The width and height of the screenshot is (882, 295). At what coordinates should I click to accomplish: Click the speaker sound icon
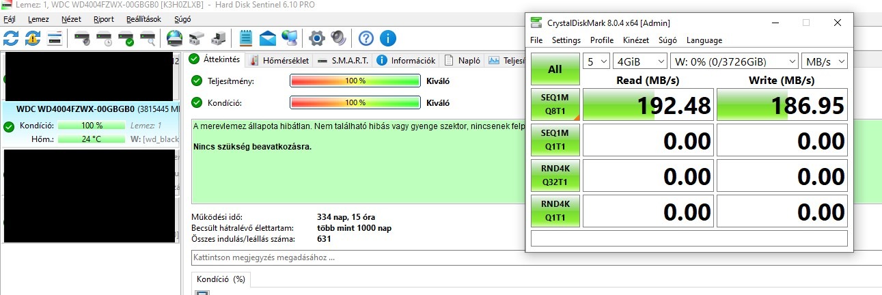[x=338, y=38]
